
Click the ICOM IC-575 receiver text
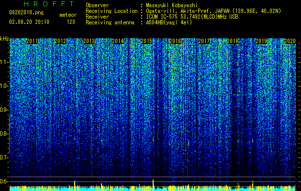click(x=192, y=17)
